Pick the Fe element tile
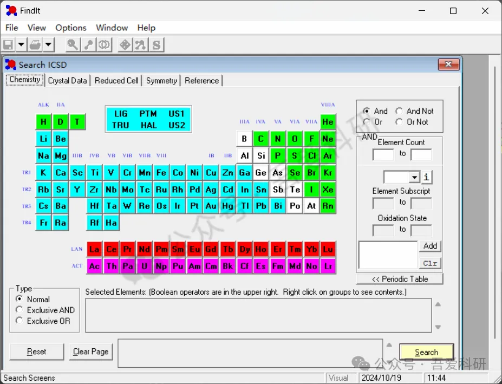This screenshot has width=502, height=384. (161, 173)
